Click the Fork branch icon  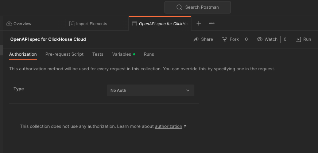pos(225,39)
